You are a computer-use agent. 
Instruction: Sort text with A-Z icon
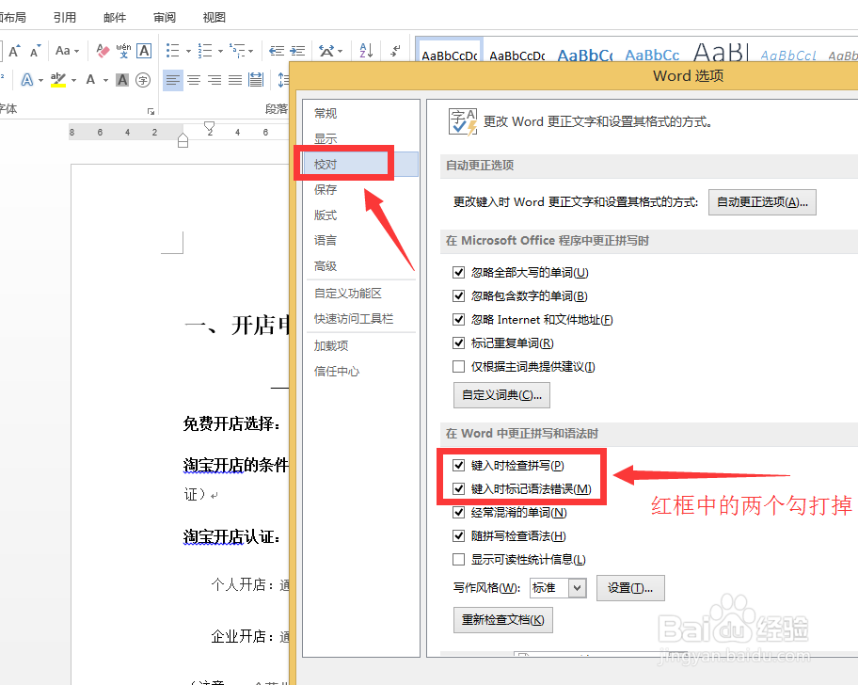point(366,51)
